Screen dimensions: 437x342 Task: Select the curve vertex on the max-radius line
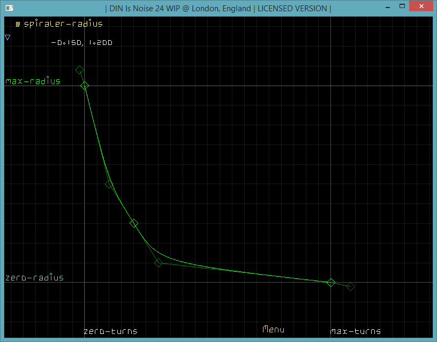point(85,86)
